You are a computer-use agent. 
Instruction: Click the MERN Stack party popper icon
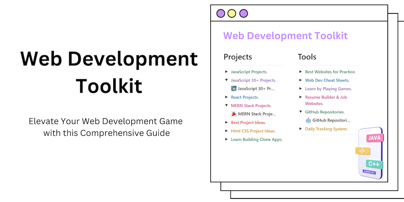[234, 114]
